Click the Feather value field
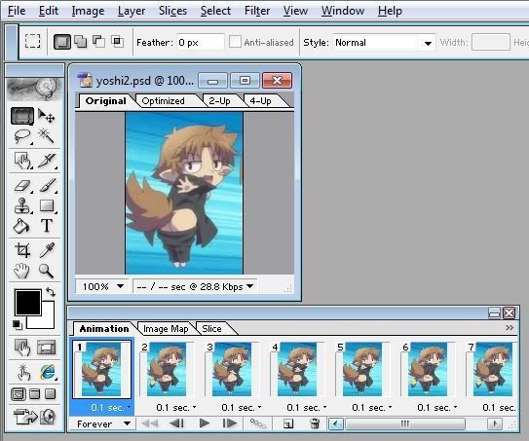The height and width of the screenshot is (441, 529). pos(200,43)
